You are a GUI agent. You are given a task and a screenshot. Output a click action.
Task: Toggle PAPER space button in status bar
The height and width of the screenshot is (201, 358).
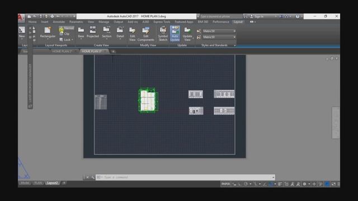(225, 184)
